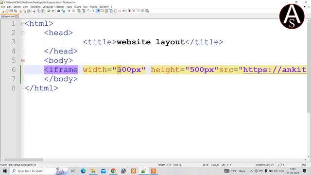Toggle file monitoring (tail -f) icon
Image resolution: width=311 pixels, height=175 pixels.
tap(124, 11)
